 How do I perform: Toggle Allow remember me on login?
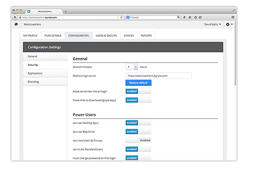point(138,91)
